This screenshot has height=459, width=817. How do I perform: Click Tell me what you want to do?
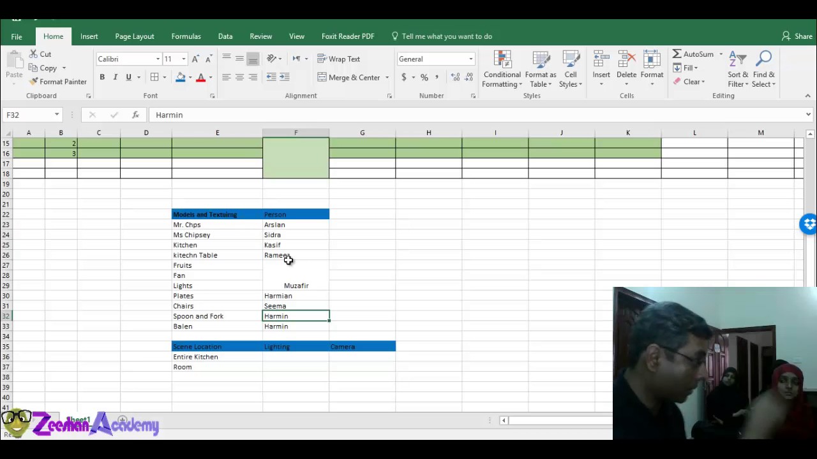[x=442, y=36]
